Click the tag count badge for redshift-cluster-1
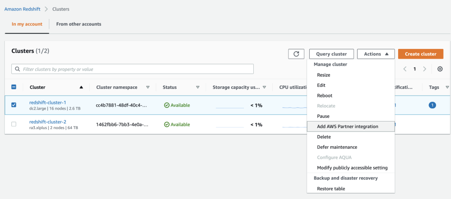Viewport: 451px width, 199px height. point(432,105)
